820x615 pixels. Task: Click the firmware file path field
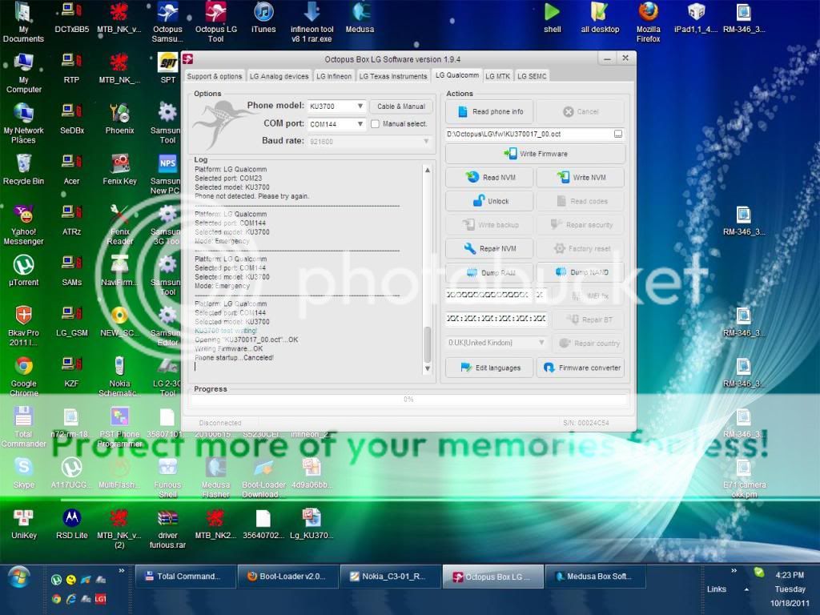529,135
